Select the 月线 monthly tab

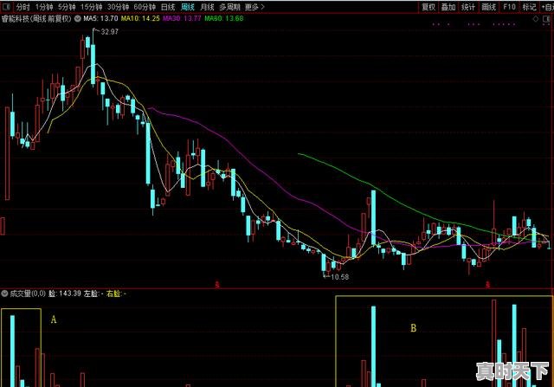click(207, 6)
